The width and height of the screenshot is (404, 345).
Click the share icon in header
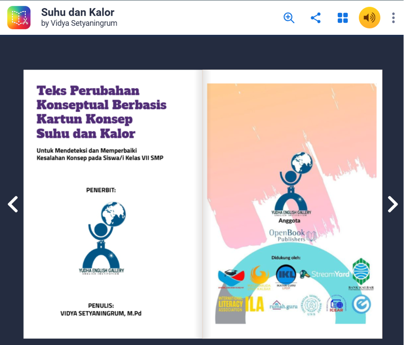coord(316,18)
